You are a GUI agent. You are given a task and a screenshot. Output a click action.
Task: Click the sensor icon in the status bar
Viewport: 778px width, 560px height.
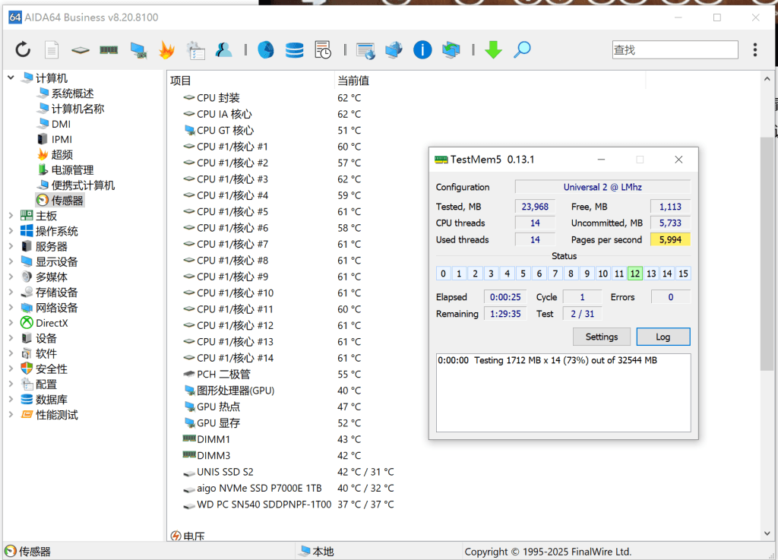click(11, 551)
